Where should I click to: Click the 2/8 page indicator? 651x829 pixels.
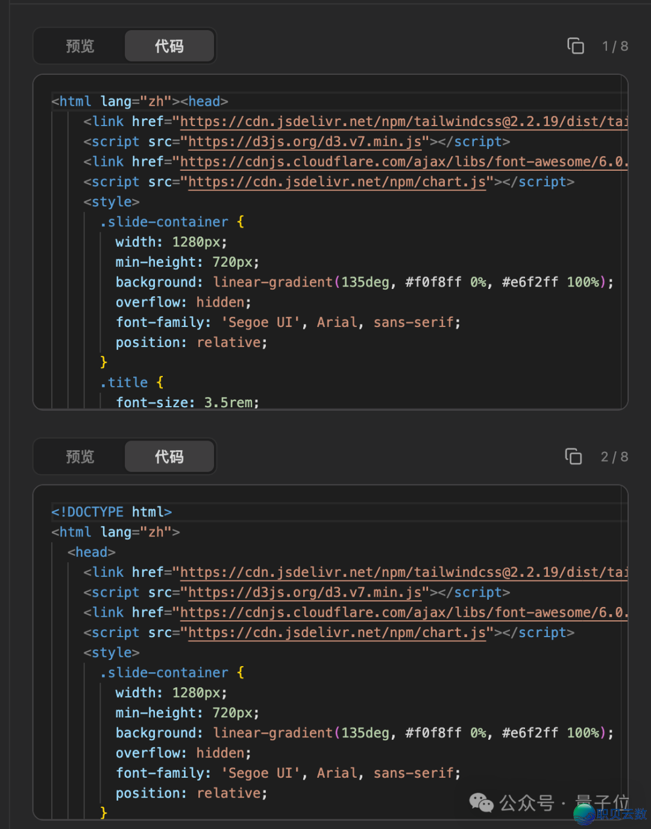[614, 457]
